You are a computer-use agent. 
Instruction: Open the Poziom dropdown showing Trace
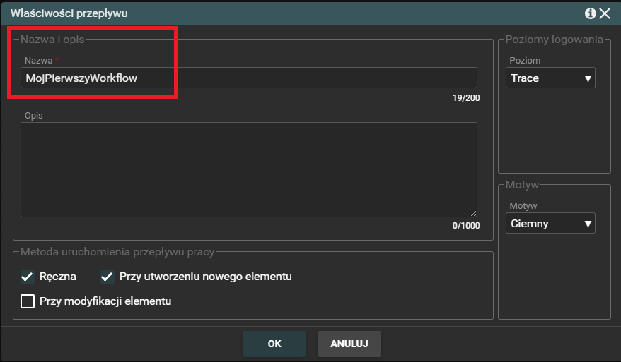pyautogui.click(x=551, y=78)
